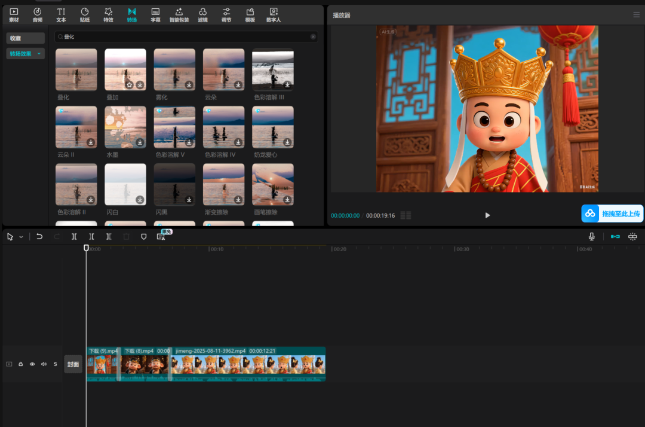Viewport: 645px width, 427px height.
Task: Click the grid icon beside the timecode
Action: [x=406, y=215]
